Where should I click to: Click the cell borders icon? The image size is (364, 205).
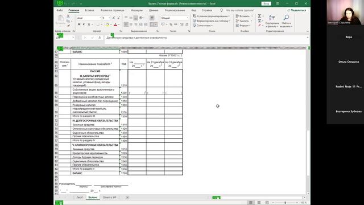(x=98, y=24)
